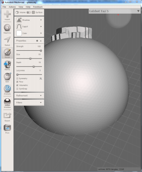This screenshot has height=172, width=142.
Task: Uncheck the Volumetric checkbox
Action: 17,85
